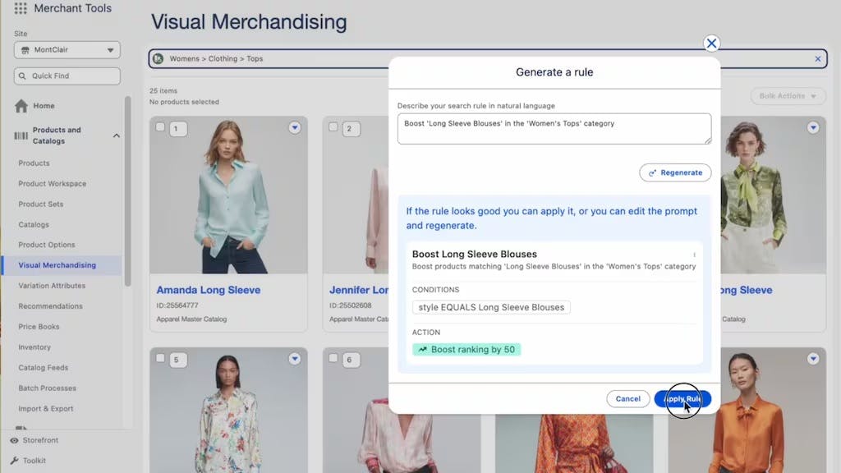Screen dimensions: 841x473
Task: Open Price Books in the sidebar
Action: pyautogui.click(x=39, y=326)
